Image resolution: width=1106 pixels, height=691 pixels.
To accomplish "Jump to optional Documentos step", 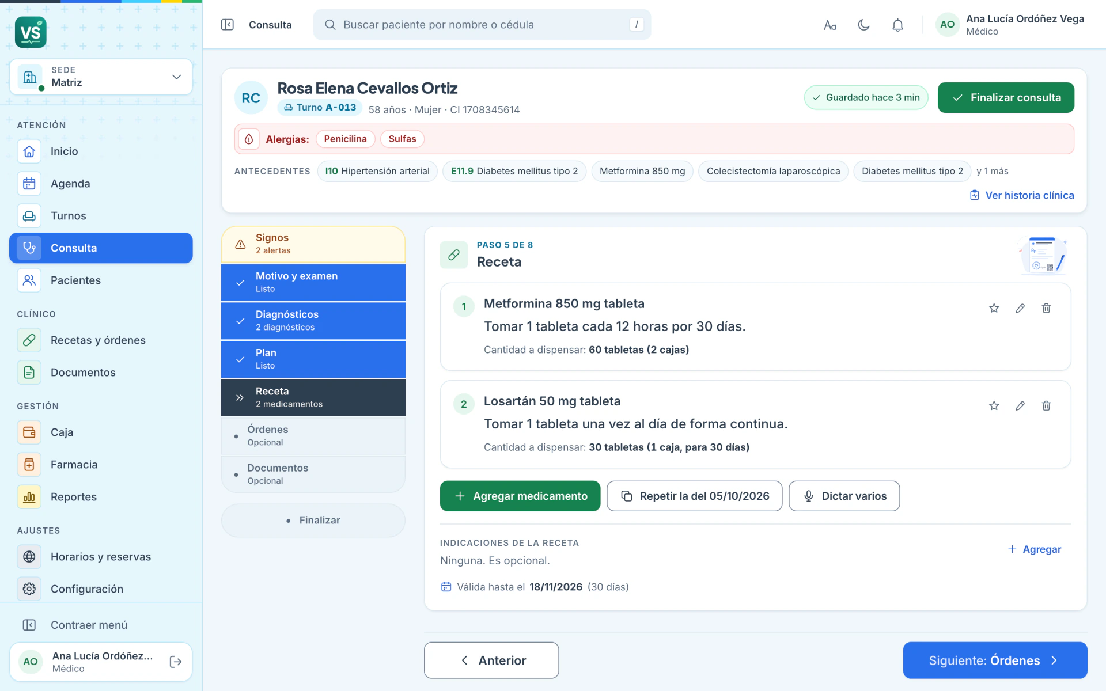I will (313, 474).
